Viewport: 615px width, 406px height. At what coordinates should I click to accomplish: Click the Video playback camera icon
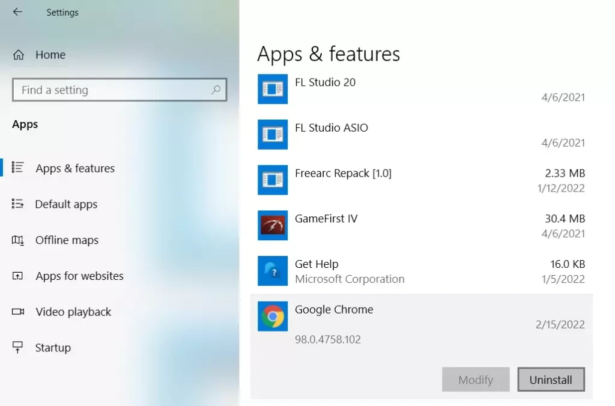(17, 312)
